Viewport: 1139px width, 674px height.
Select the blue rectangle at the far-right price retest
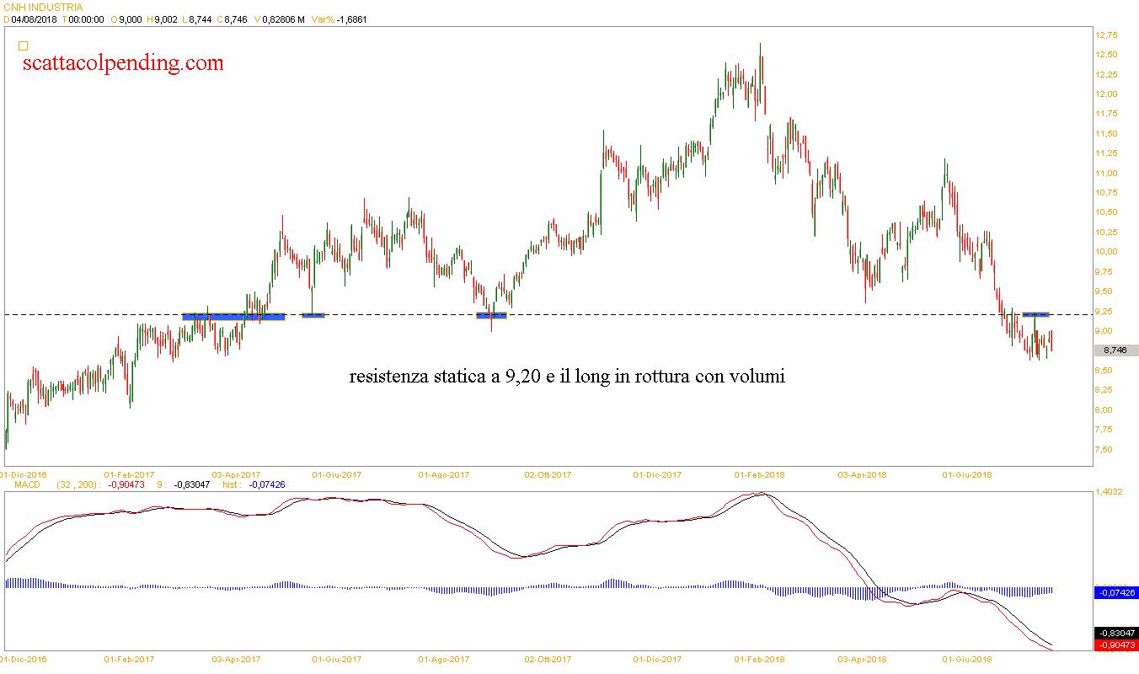coord(1035,314)
